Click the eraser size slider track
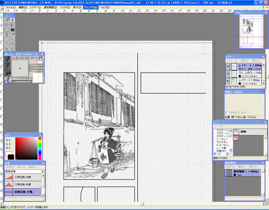 [22, 82]
